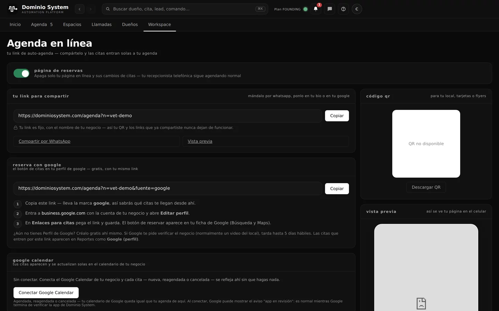Click the lock icon beside fixed link note
Screen dimensions: 499x311
pyautogui.click(x=16, y=128)
